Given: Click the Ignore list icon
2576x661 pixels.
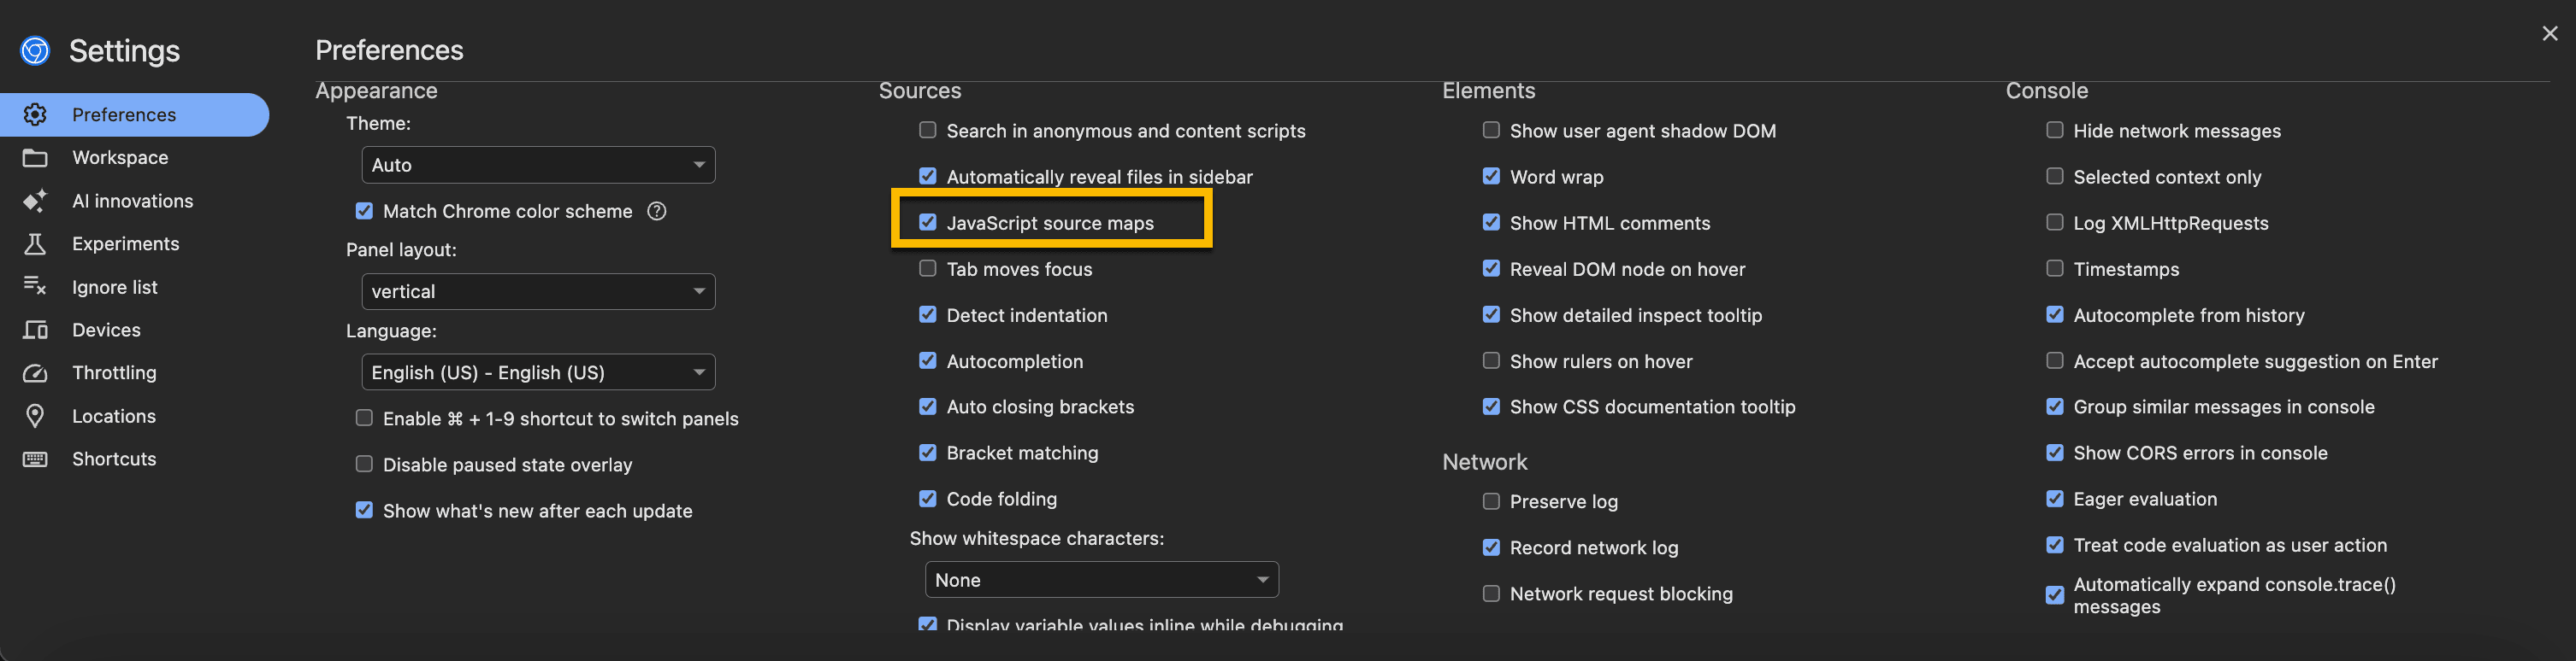Looking at the screenshot, I should (35, 287).
